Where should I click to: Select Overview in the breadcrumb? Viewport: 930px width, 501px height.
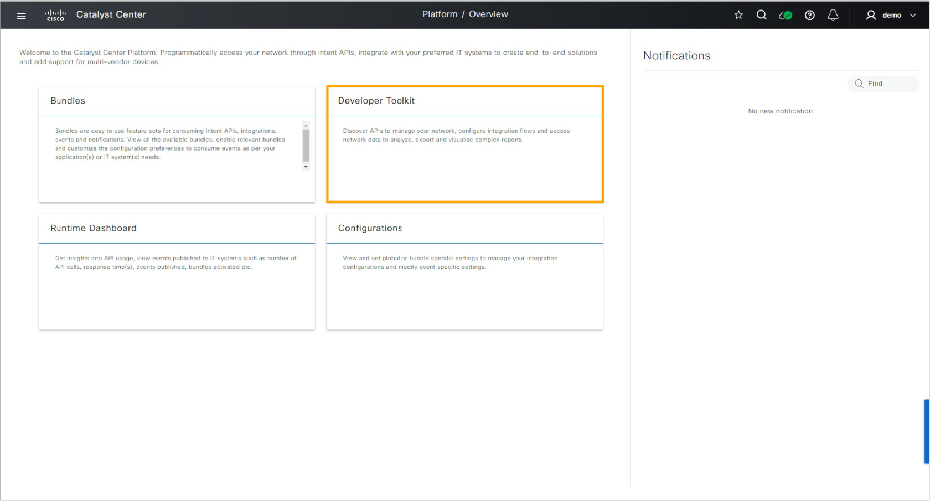(488, 14)
